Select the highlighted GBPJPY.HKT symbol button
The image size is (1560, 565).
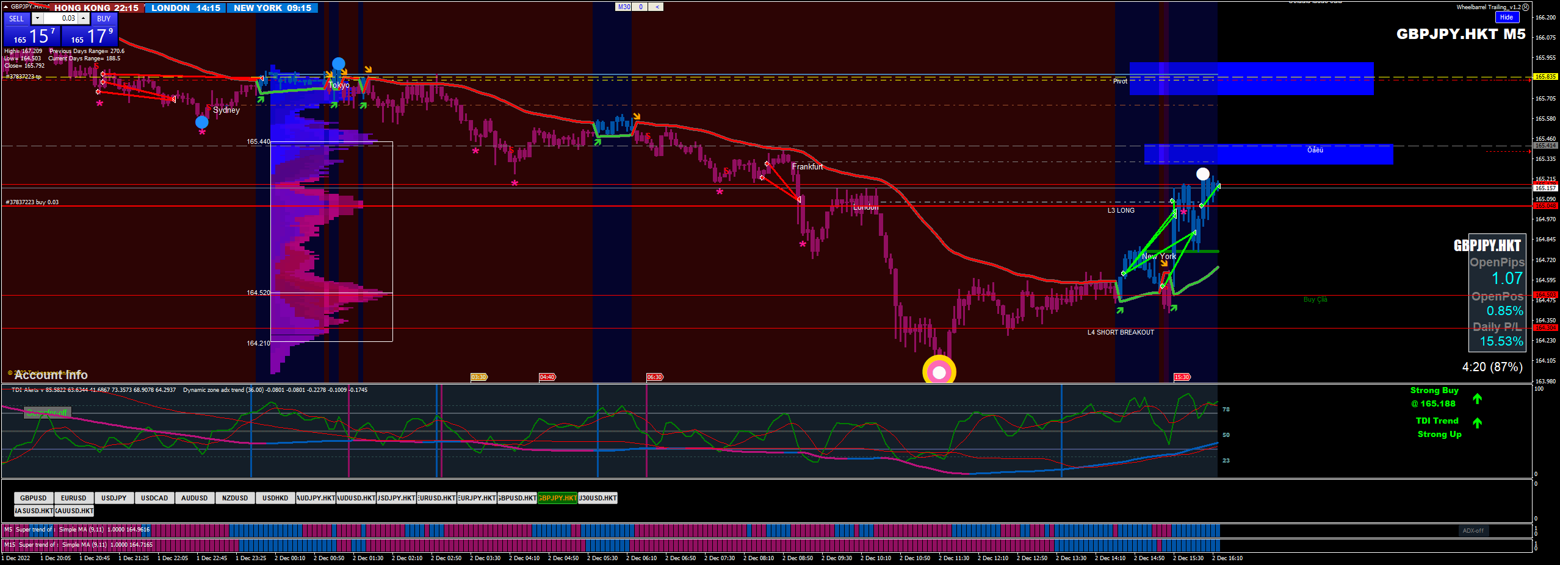tap(557, 498)
